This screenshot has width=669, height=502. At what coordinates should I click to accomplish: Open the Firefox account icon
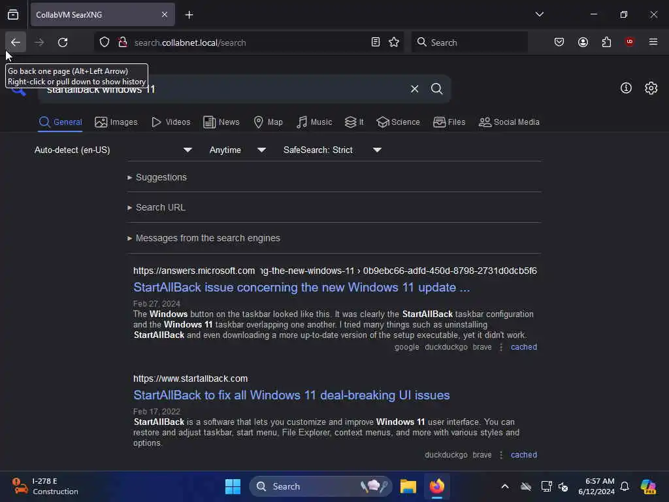tap(583, 42)
